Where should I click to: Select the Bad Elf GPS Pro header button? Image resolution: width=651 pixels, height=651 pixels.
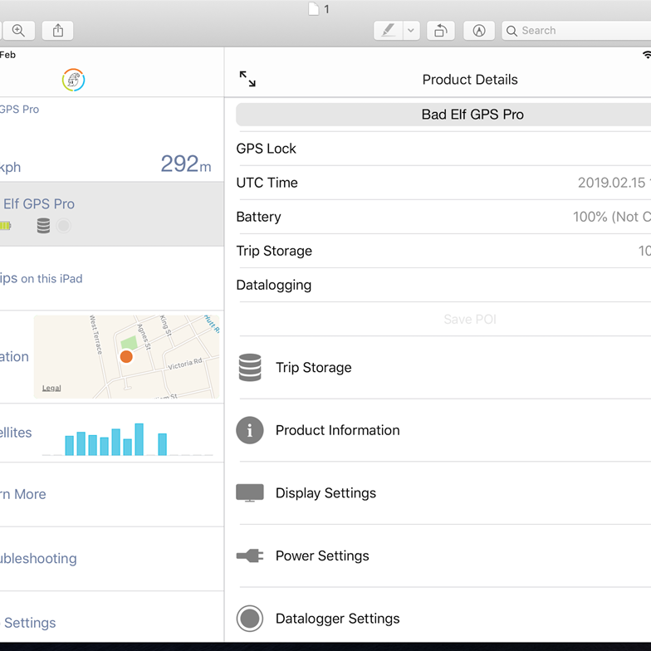[x=443, y=115]
